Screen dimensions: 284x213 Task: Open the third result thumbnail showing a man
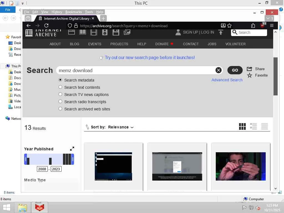click(x=240, y=166)
